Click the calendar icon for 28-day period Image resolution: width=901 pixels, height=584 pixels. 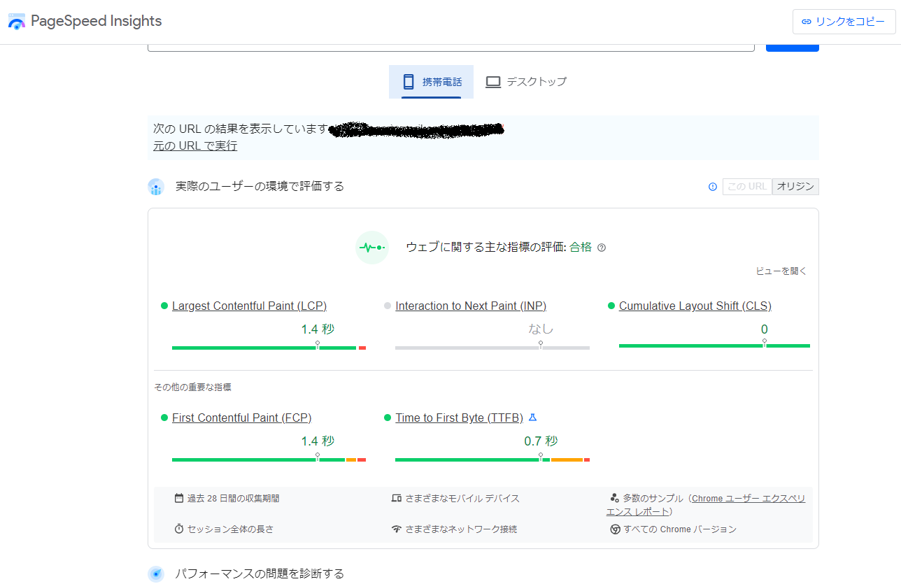pyautogui.click(x=179, y=499)
